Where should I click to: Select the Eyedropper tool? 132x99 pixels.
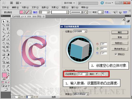click(x=3, y=58)
